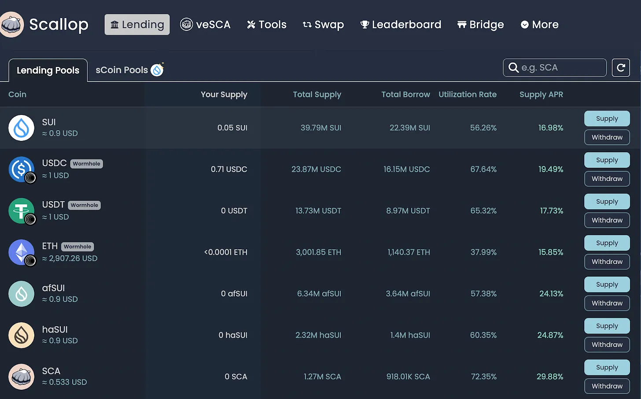Viewport: 641px width, 399px height.
Task: Select the Lending Pools tab
Action: tap(48, 70)
